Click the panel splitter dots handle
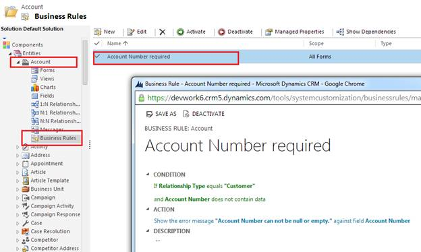 tap(90, 144)
